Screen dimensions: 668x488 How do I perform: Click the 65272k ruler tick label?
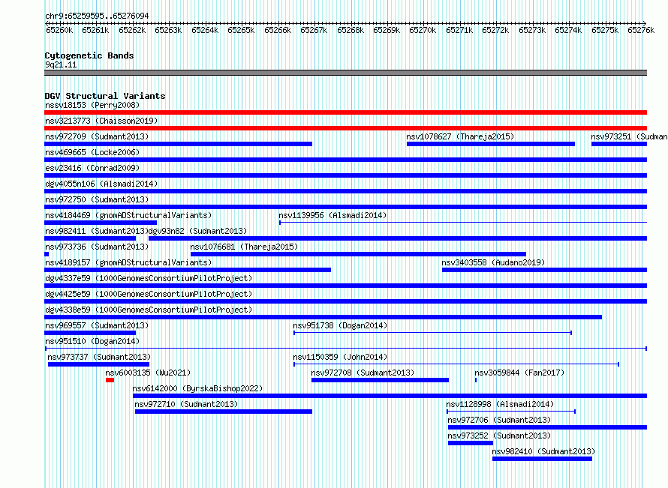click(x=495, y=30)
